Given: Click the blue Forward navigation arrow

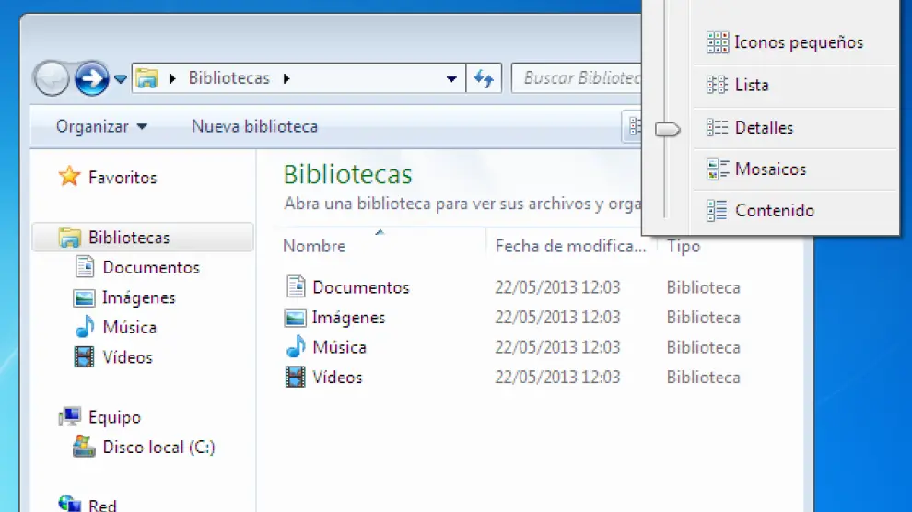Looking at the screenshot, I should [x=91, y=79].
